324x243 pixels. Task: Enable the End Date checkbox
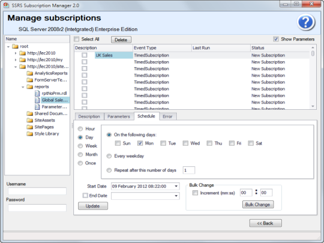(x=85, y=196)
